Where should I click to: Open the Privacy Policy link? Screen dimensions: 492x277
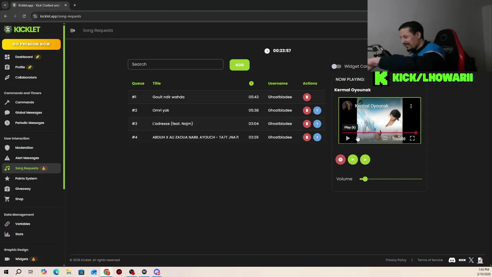(396, 260)
